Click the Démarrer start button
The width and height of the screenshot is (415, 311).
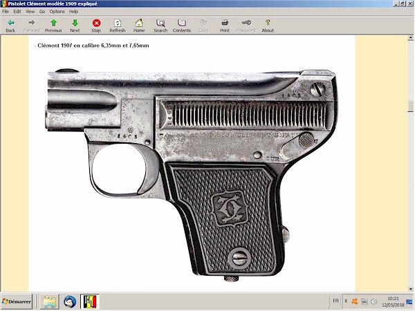(x=17, y=301)
